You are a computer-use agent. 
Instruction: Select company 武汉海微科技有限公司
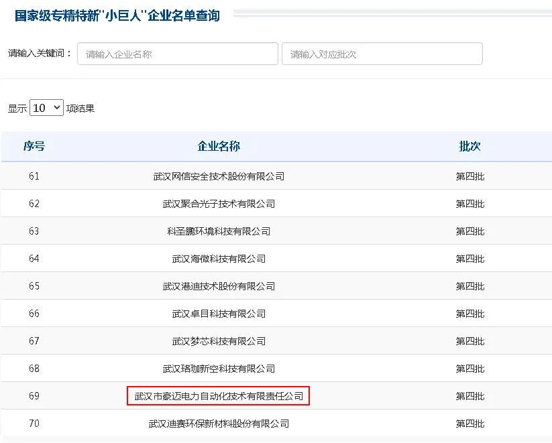[x=219, y=259]
